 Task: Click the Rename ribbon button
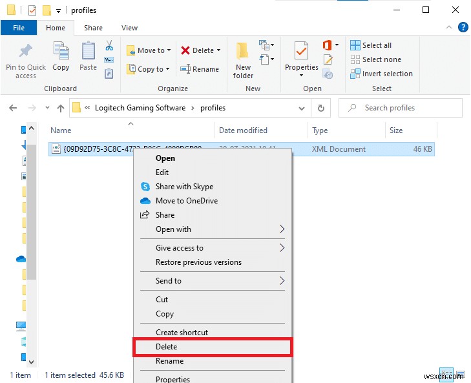point(200,69)
